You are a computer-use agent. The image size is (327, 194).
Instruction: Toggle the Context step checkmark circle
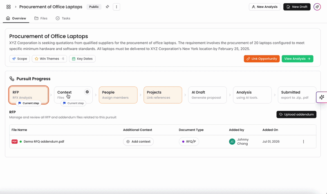click(87, 92)
